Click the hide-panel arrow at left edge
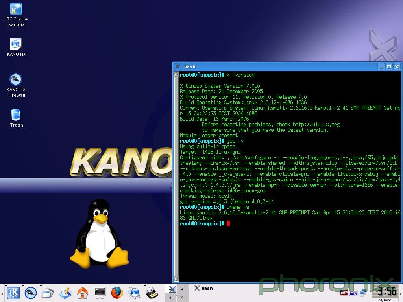The image size is (403, 302). click(x=2, y=293)
